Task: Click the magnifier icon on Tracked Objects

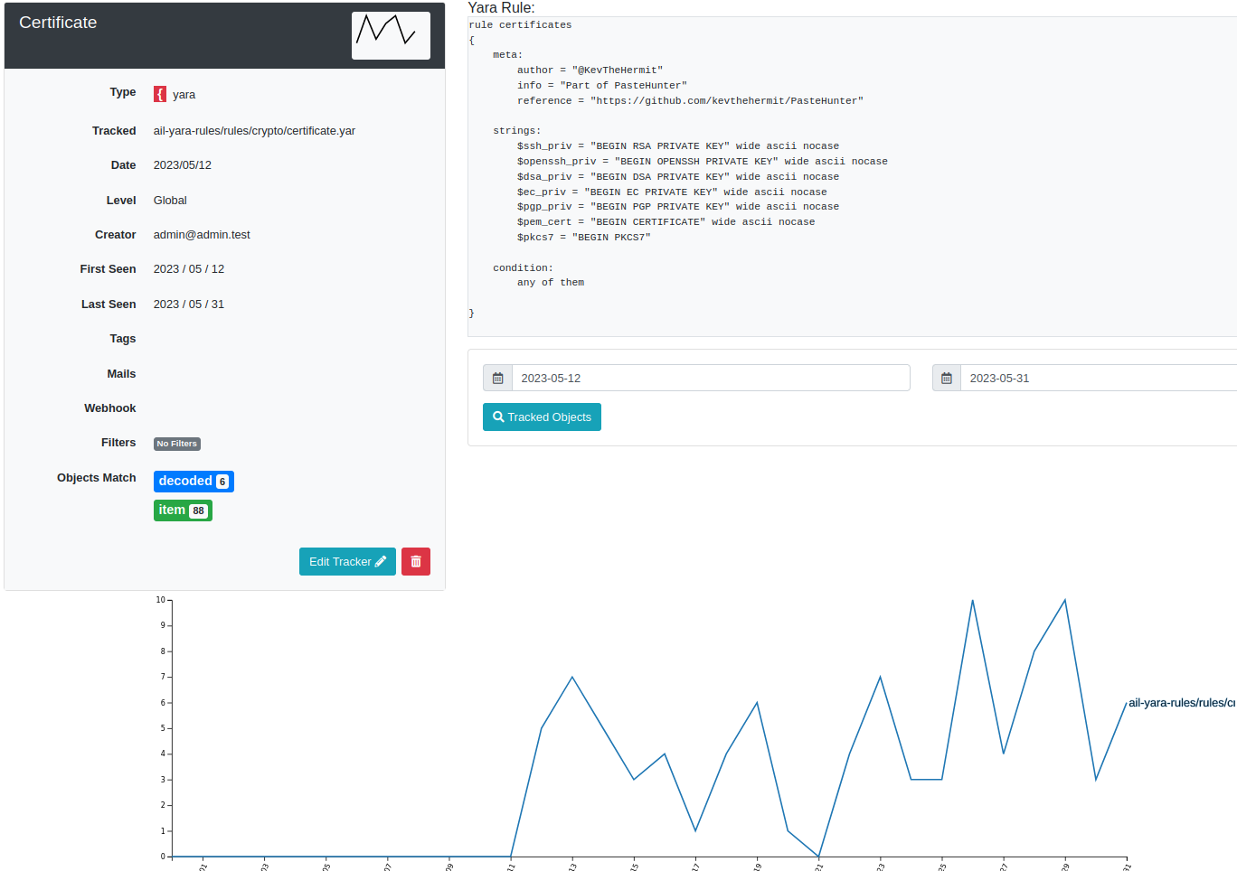Action: coord(498,417)
